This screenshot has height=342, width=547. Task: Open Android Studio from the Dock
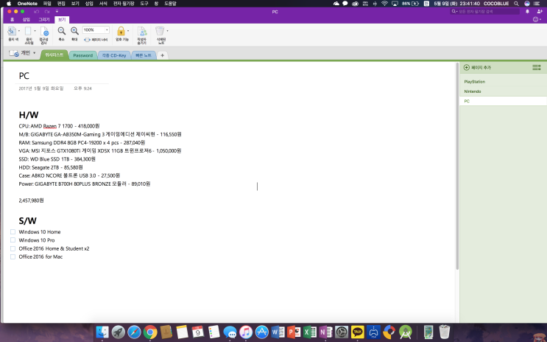[405, 332]
